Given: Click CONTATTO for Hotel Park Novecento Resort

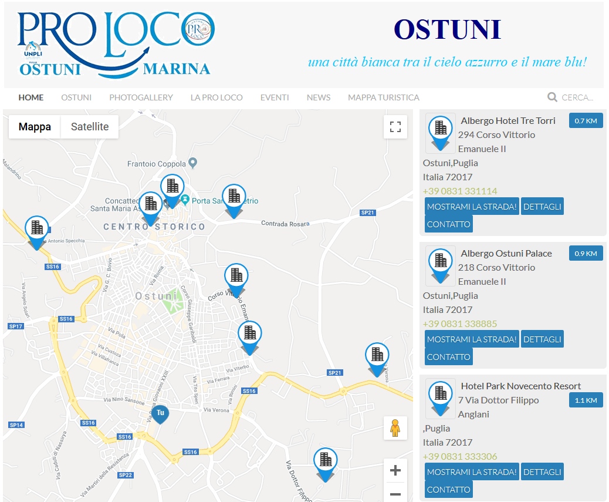Looking at the screenshot, I should pyautogui.click(x=449, y=490).
